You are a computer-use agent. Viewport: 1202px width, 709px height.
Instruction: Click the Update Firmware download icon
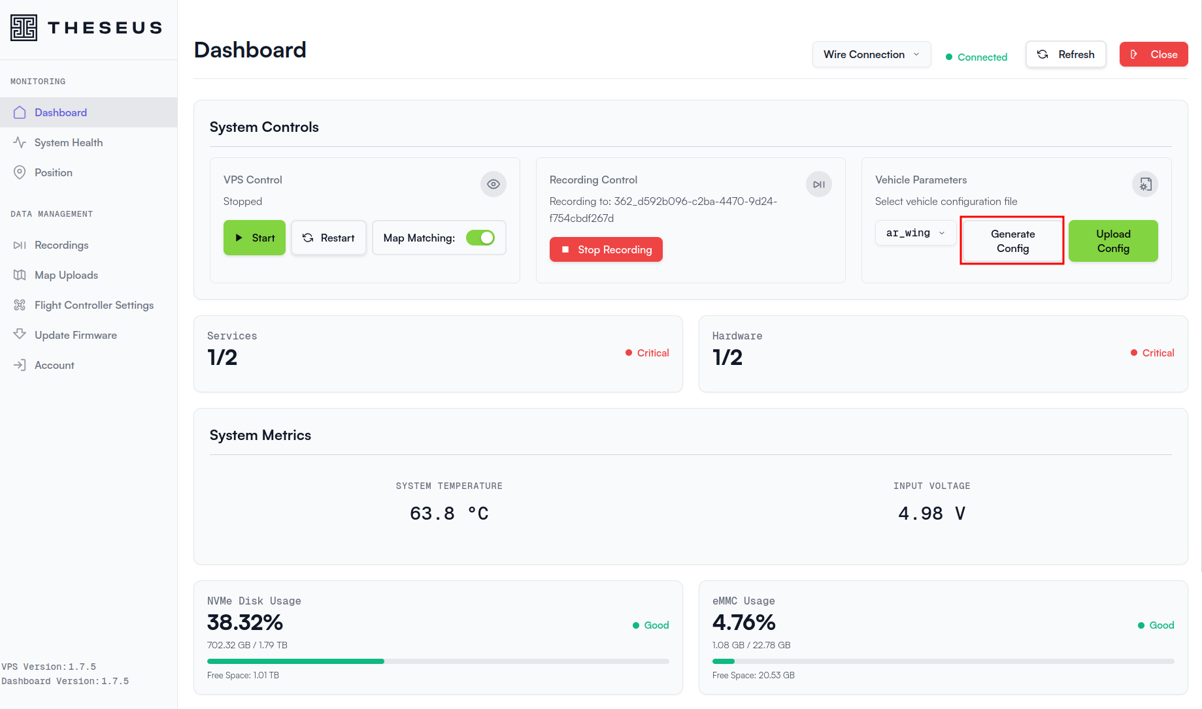[x=20, y=334]
